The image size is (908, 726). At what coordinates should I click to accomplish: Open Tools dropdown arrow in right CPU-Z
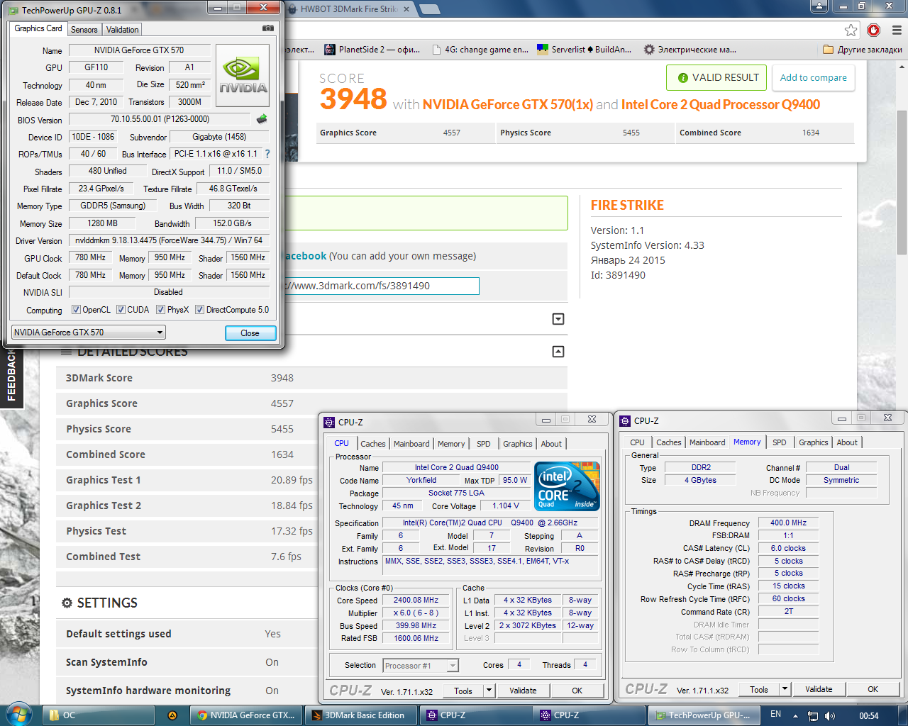785,689
